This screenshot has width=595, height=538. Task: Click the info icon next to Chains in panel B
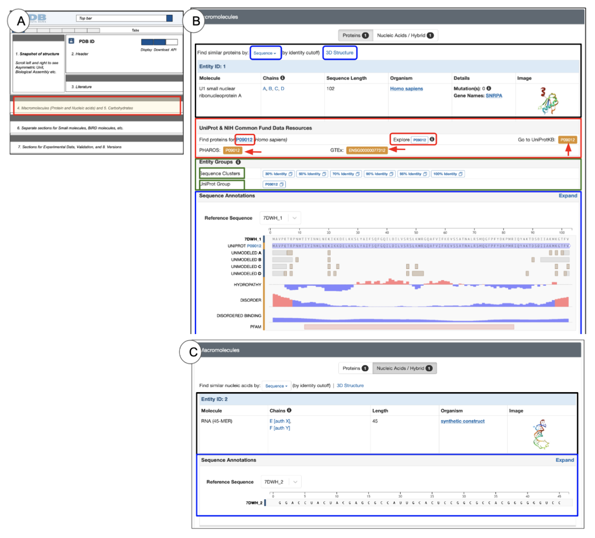282,78
